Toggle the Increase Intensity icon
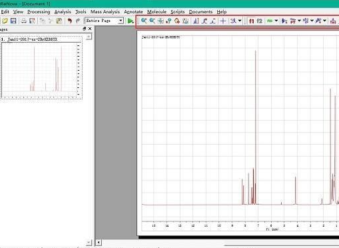 pyautogui.click(x=204, y=21)
